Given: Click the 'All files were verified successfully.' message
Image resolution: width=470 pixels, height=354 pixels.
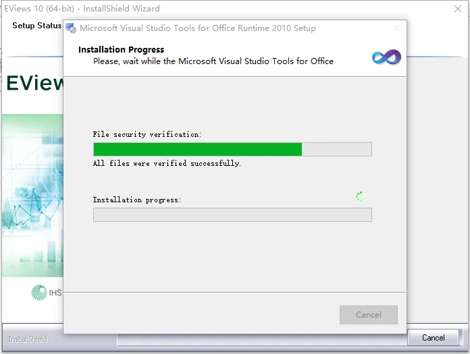Looking at the screenshot, I should (167, 163).
